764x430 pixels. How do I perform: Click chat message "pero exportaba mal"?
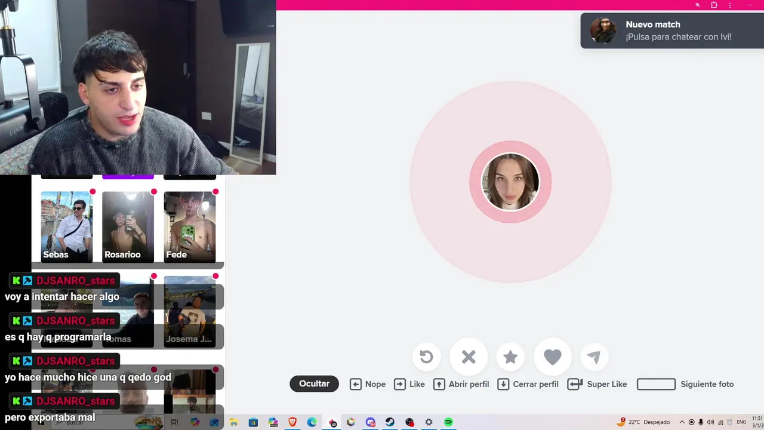click(50, 417)
